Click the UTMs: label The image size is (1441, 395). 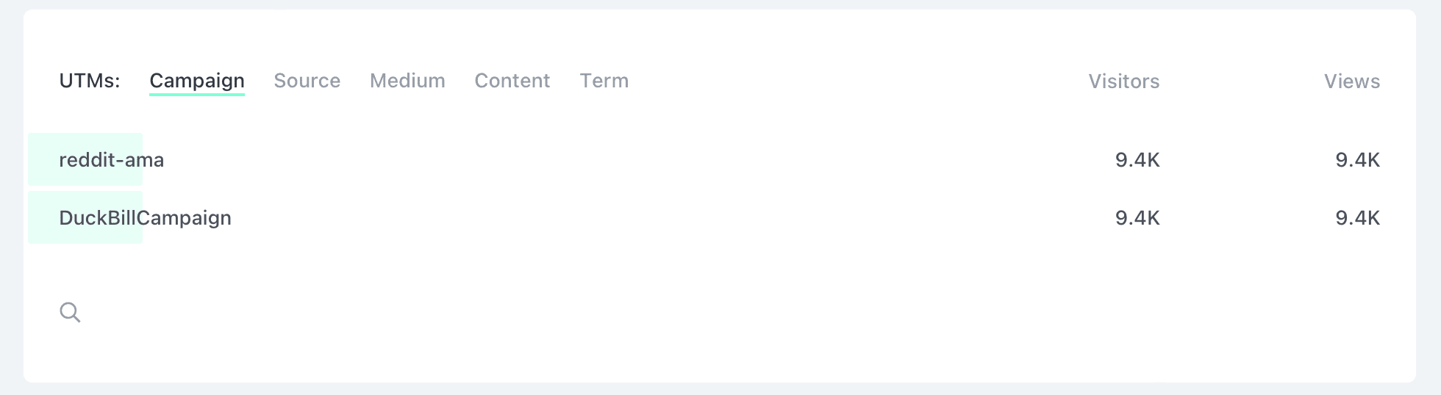point(90,81)
